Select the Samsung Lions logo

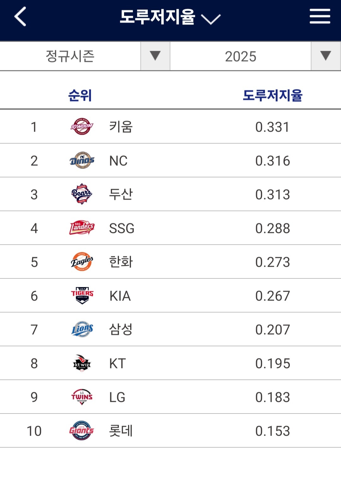point(82,329)
